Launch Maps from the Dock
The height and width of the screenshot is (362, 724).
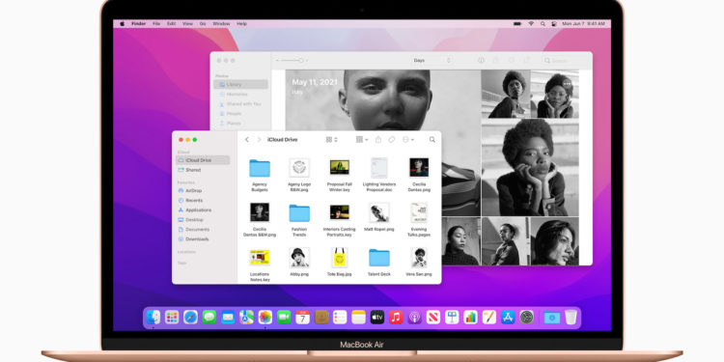(x=246, y=318)
